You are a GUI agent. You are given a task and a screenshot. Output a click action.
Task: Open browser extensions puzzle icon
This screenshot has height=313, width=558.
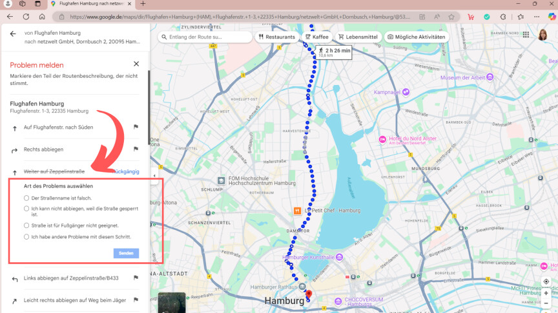(503, 17)
